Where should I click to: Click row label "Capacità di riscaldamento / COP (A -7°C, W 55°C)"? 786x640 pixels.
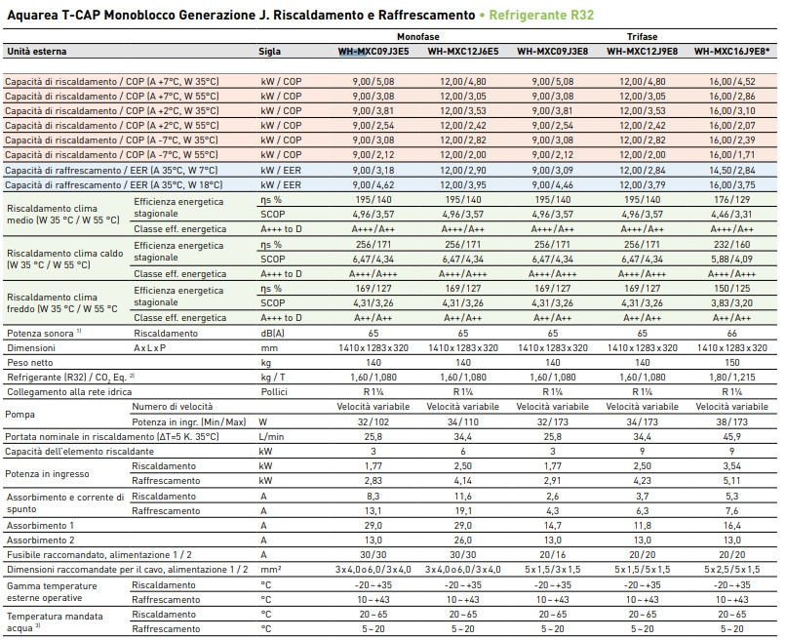pyautogui.click(x=112, y=154)
